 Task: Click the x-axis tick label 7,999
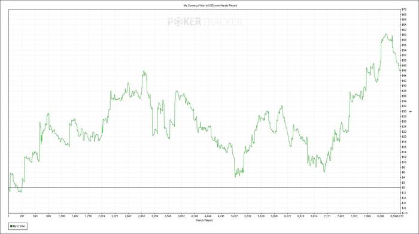[x=367, y=216]
